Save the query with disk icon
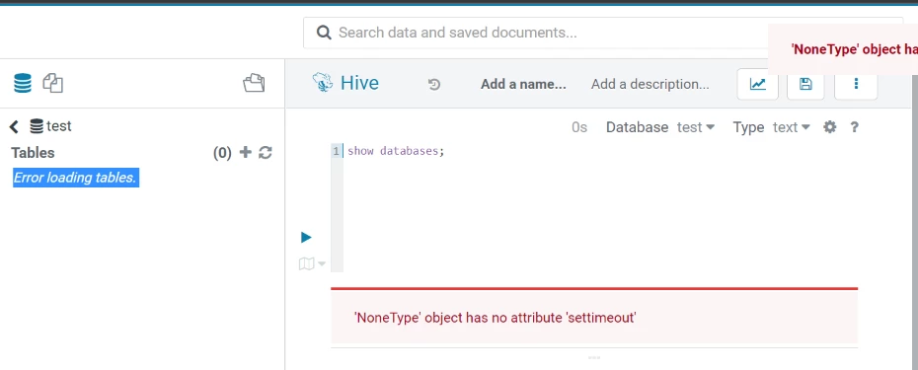 click(x=805, y=84)
